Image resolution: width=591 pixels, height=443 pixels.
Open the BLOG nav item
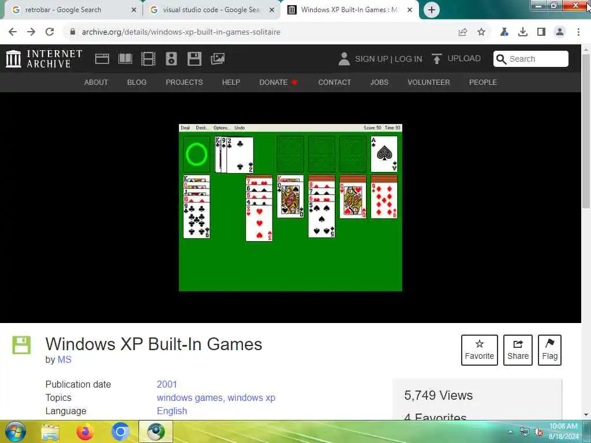[x=137, y=82]
